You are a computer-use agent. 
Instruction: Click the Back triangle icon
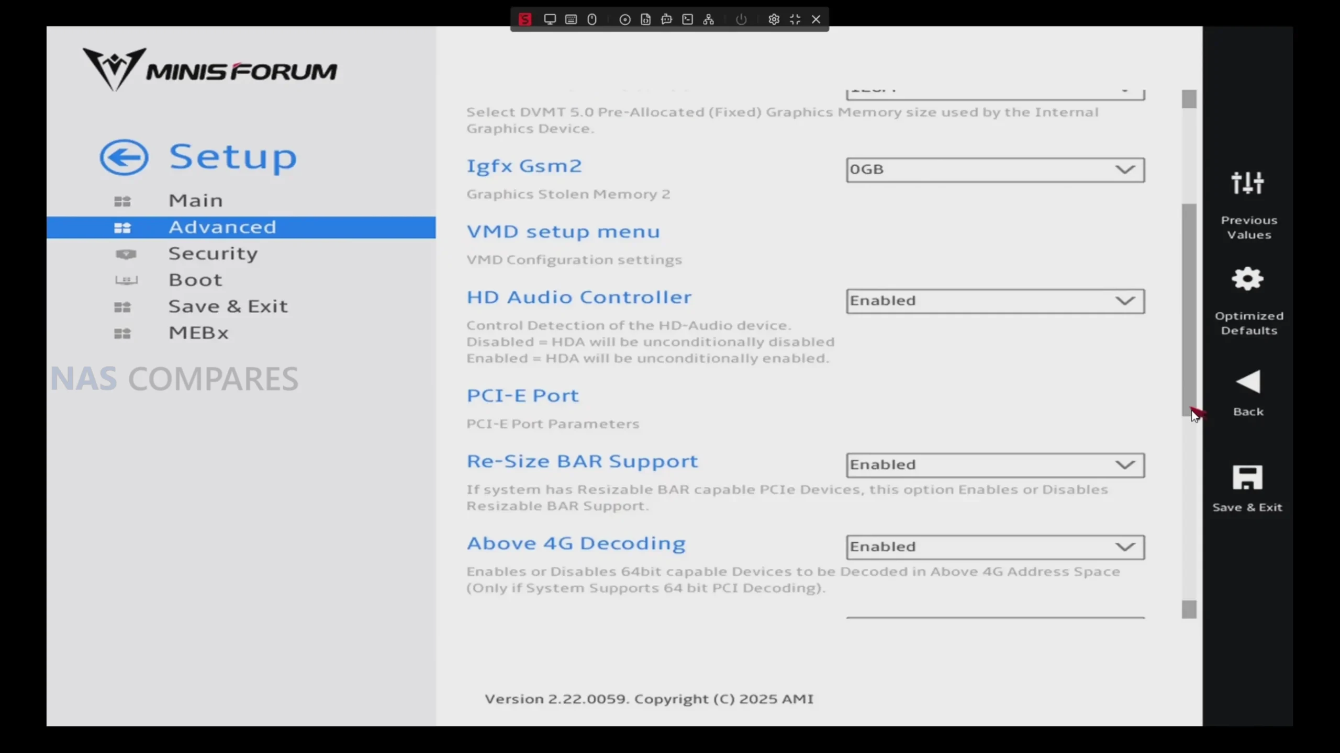(1248, 382)
